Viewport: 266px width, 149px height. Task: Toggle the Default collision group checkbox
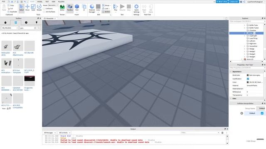[x=262, y=113]
